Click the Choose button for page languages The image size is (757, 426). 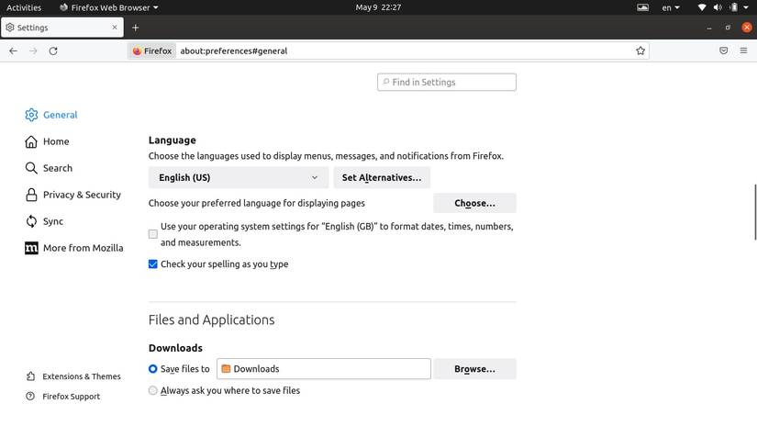coord(474,203)
